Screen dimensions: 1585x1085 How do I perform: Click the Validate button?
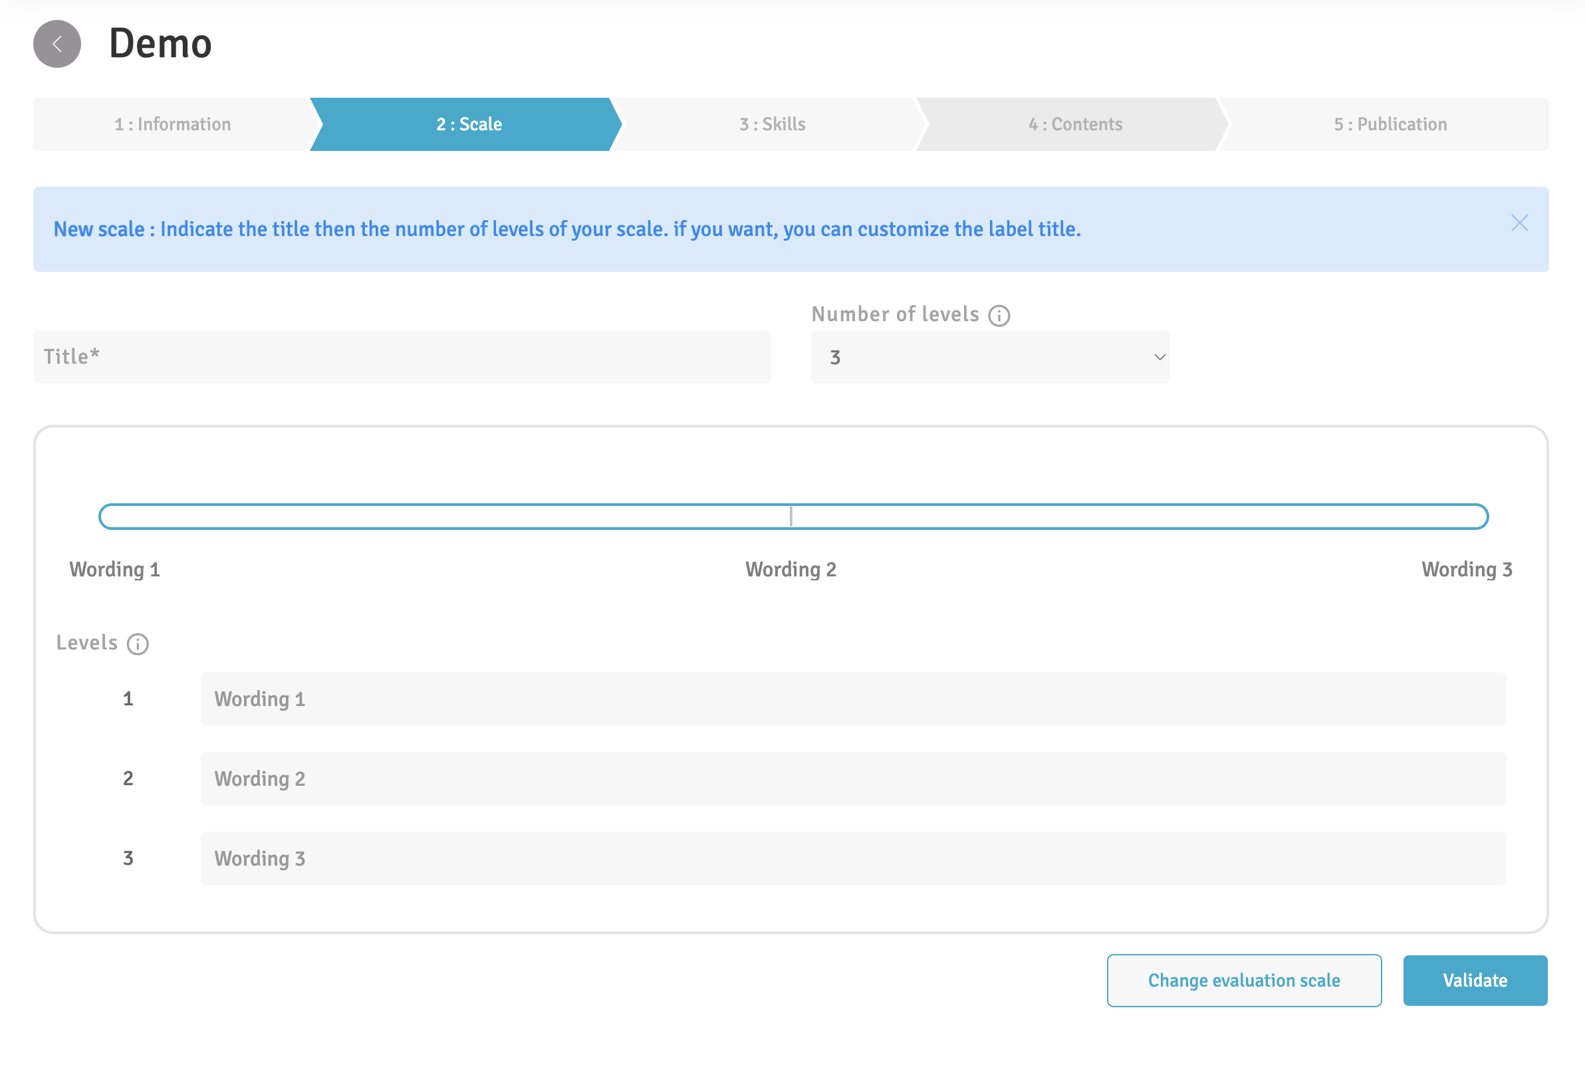(x=1475, y=980)
